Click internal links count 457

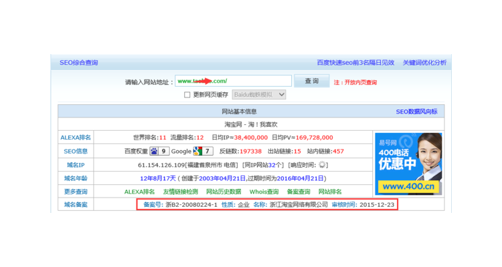click(338, 151)
